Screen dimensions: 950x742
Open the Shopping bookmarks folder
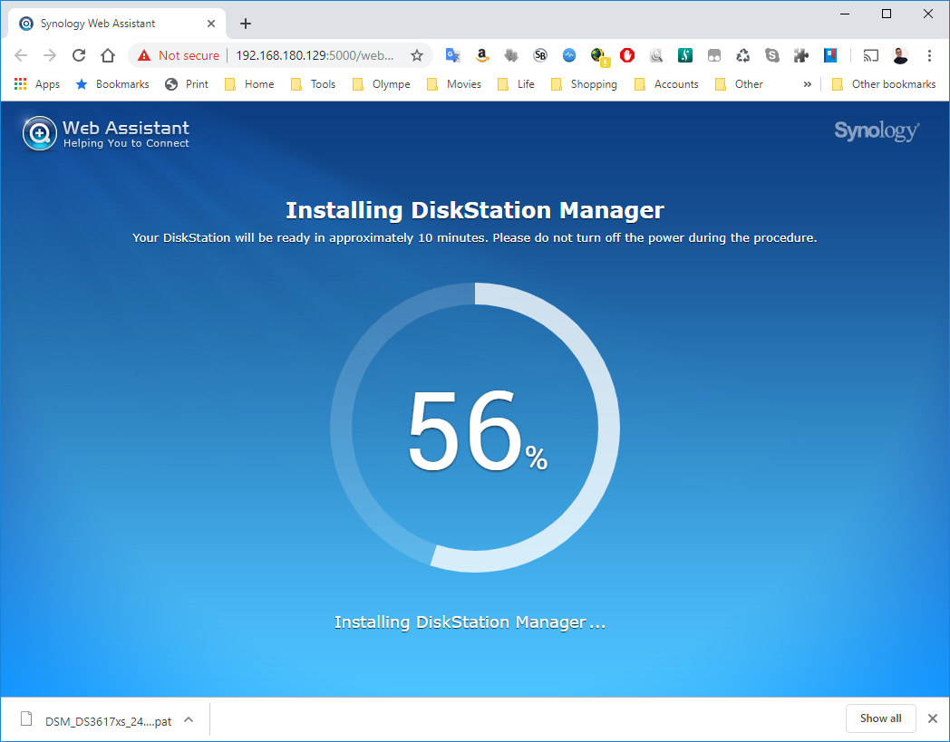coord(584,84)
